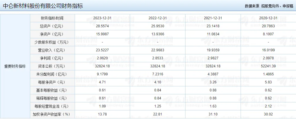Click the title 中仑新材料股份有限公司财务指标
296x119 pixels.
[43, 6]
